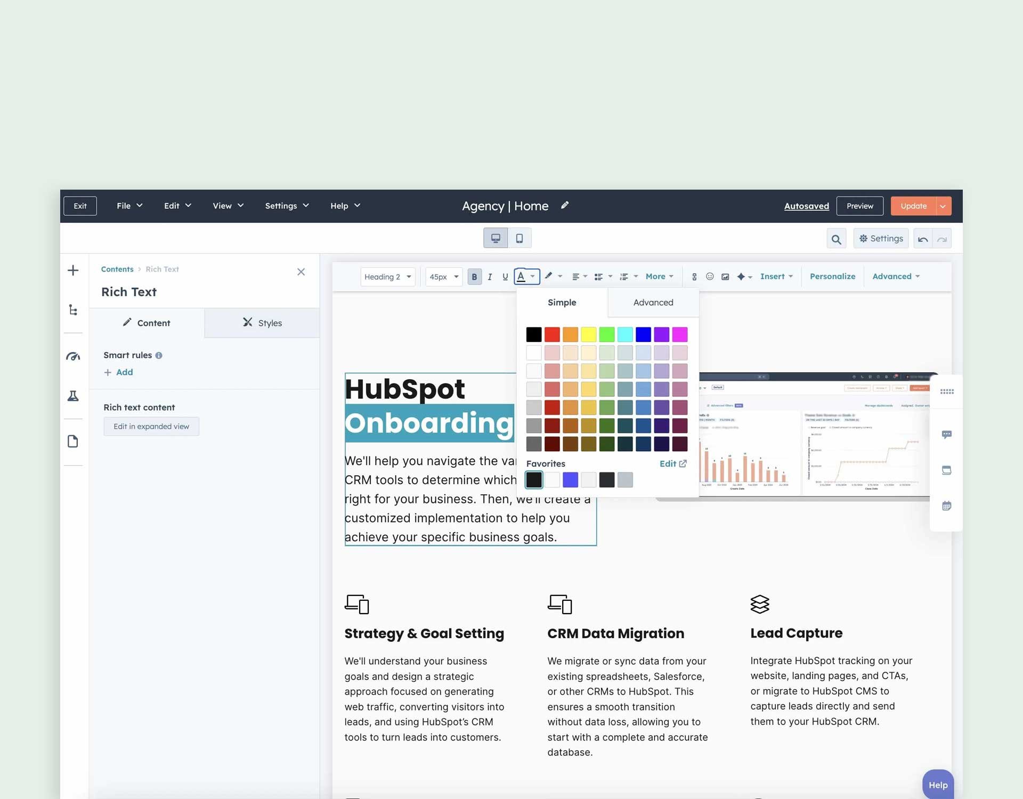Open the Heading 2 style dropdown
This screenshot has width=1023, height=799.
coord(388,277)
